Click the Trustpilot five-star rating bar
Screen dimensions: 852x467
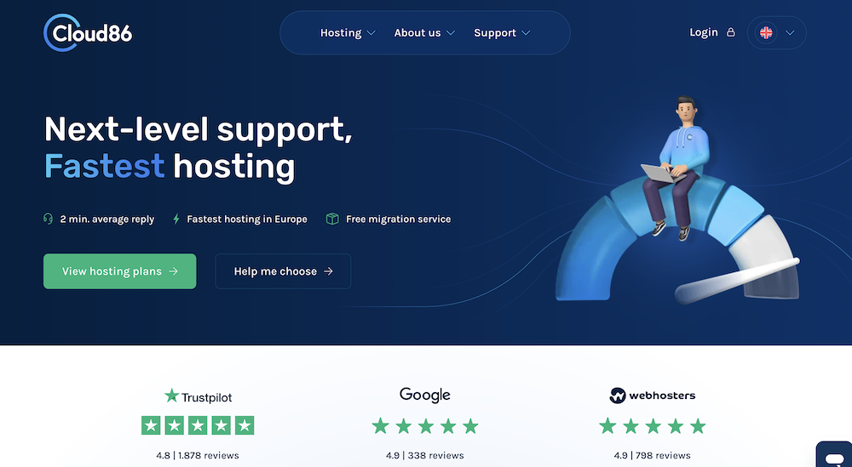(198, 426)
